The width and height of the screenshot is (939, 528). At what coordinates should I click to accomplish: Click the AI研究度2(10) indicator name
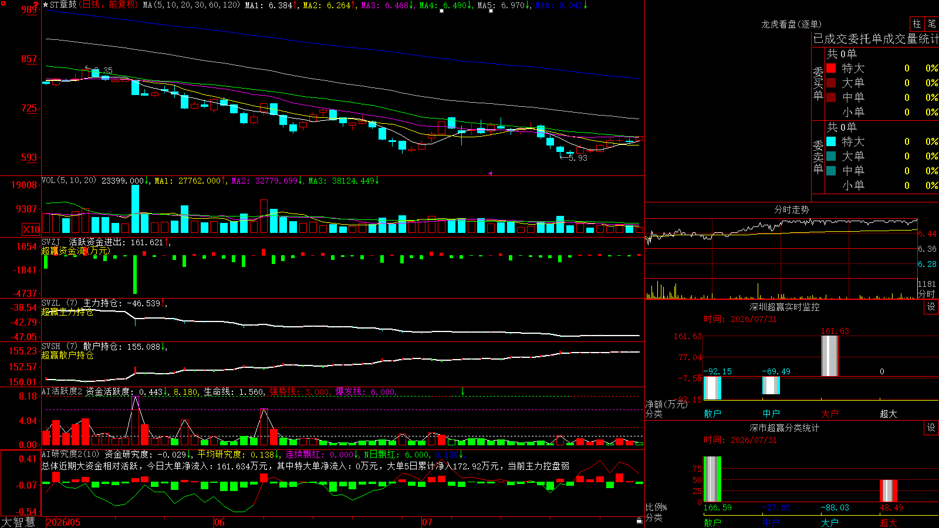[70, 454]
